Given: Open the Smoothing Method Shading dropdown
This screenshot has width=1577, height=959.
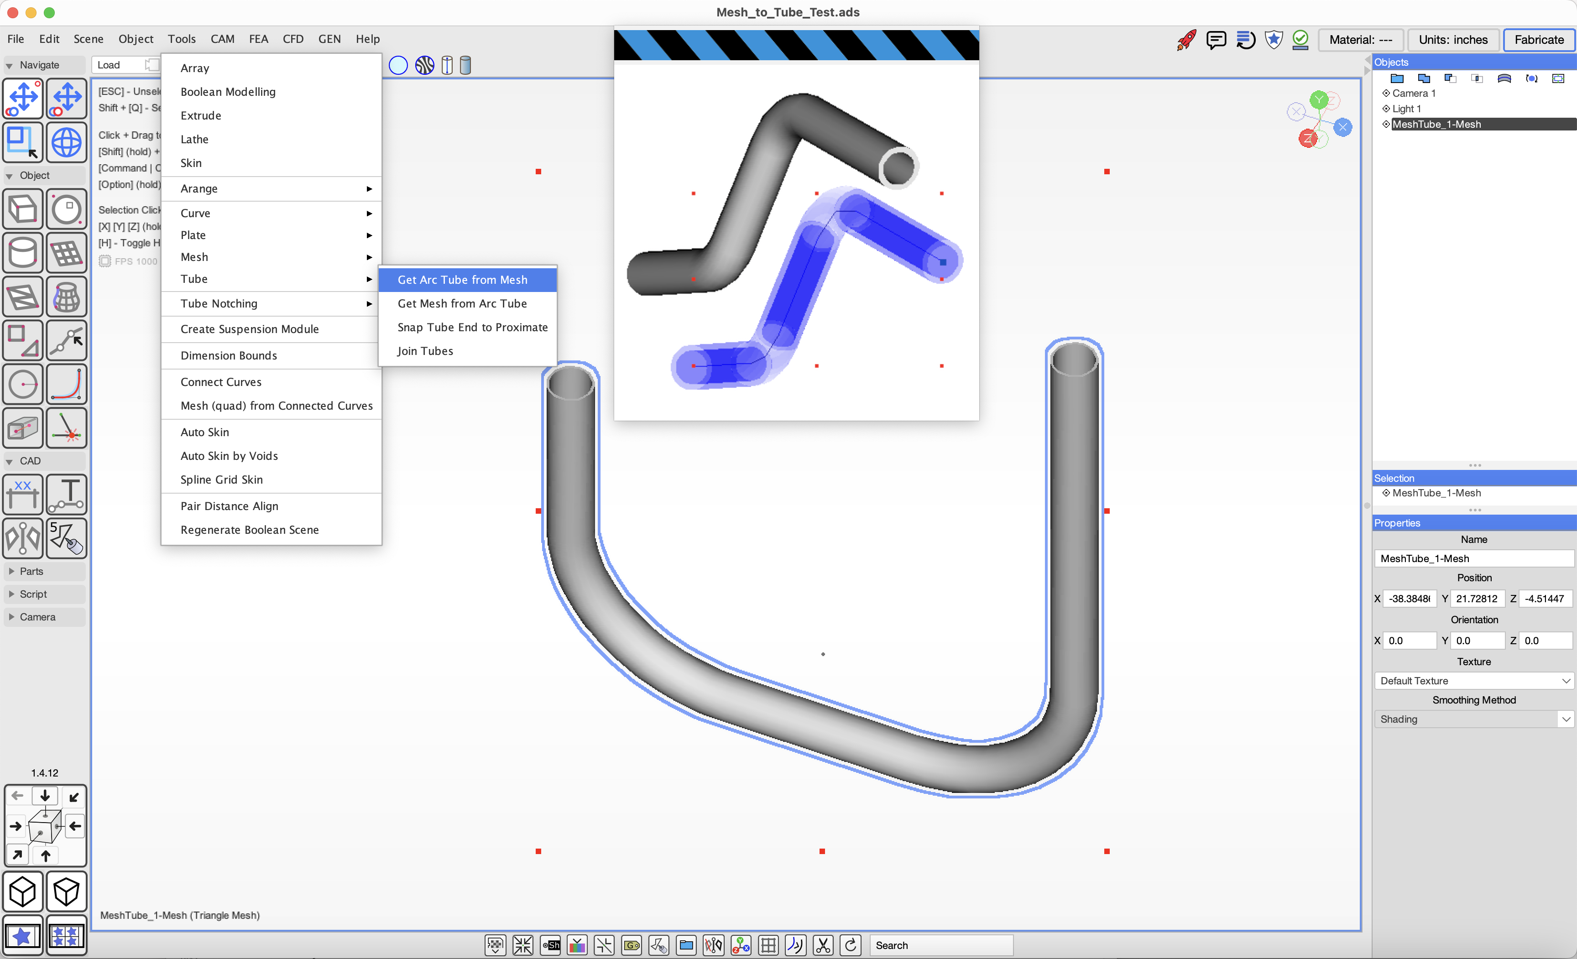Looking at the screenshot, I should click(1473, 719).
